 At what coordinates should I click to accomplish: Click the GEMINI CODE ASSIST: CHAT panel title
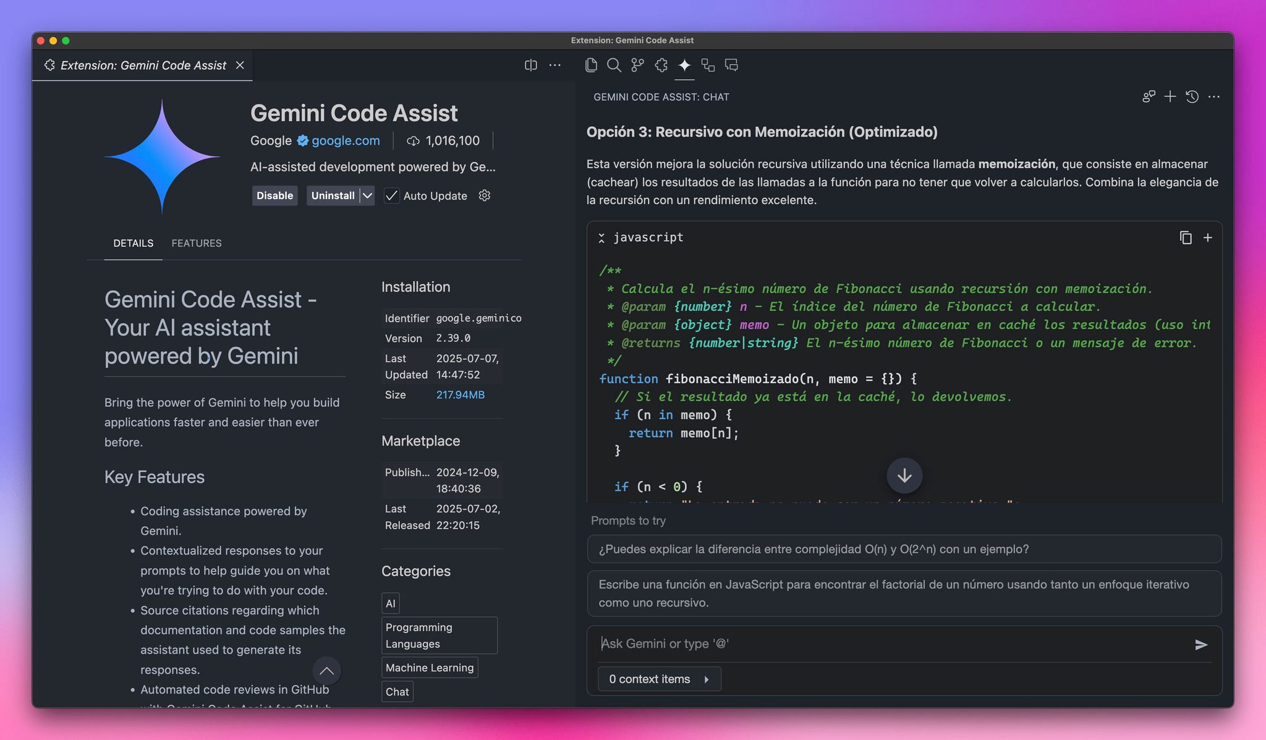[661, 97]
